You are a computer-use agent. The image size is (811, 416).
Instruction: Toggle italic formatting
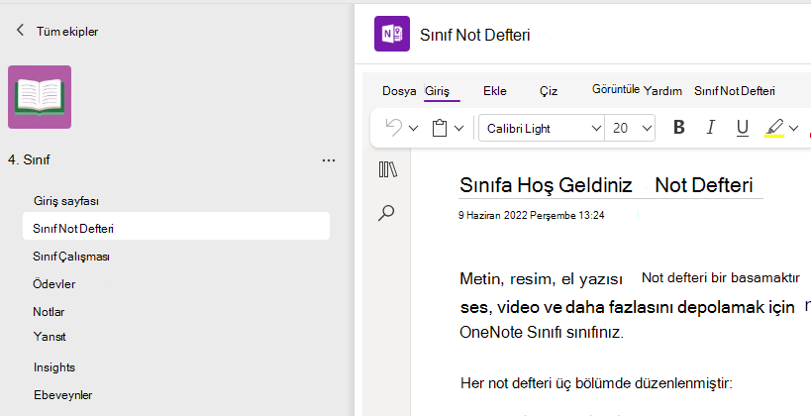pos(711,128)
